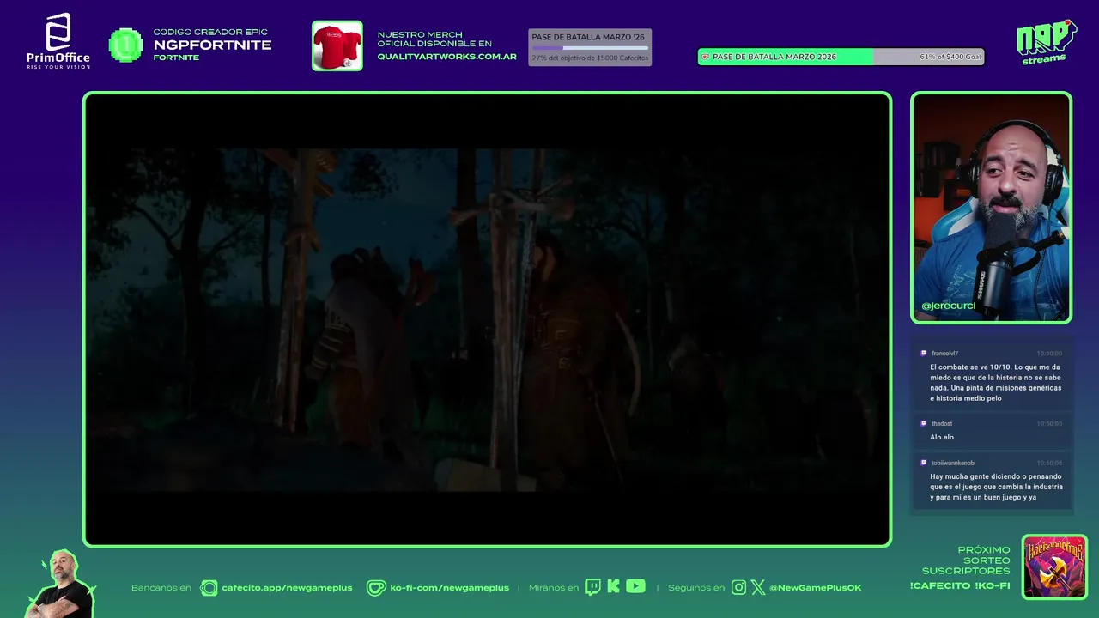Open the YouTube icon in footer

tap(635, 586)
